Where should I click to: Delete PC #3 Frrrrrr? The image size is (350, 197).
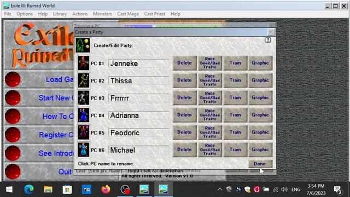click(185, 97)
